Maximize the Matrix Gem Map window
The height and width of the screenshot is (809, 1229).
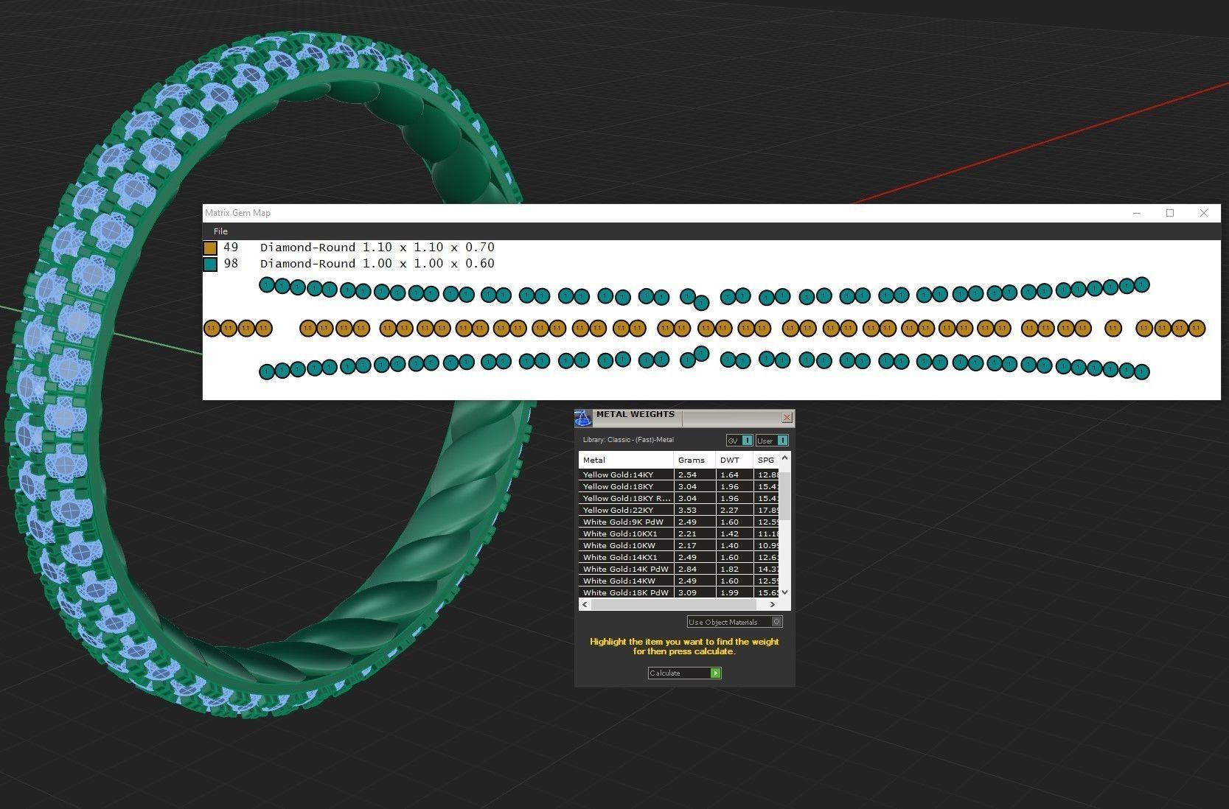(x=1170, y=213)
